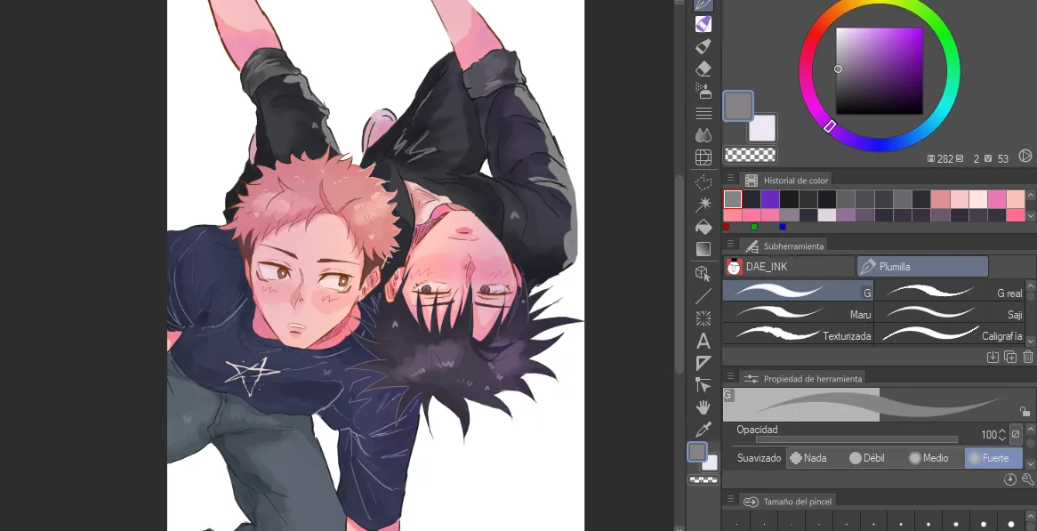This screenshot has height=531, width=1037.
Task: Select the Lasso selection tool
Action: [x=703, y=181]
